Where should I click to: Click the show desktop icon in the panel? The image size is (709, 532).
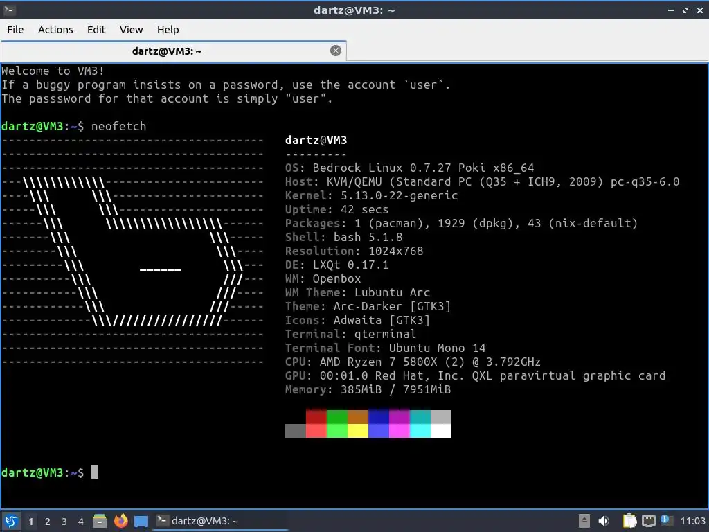click(141, 522)
